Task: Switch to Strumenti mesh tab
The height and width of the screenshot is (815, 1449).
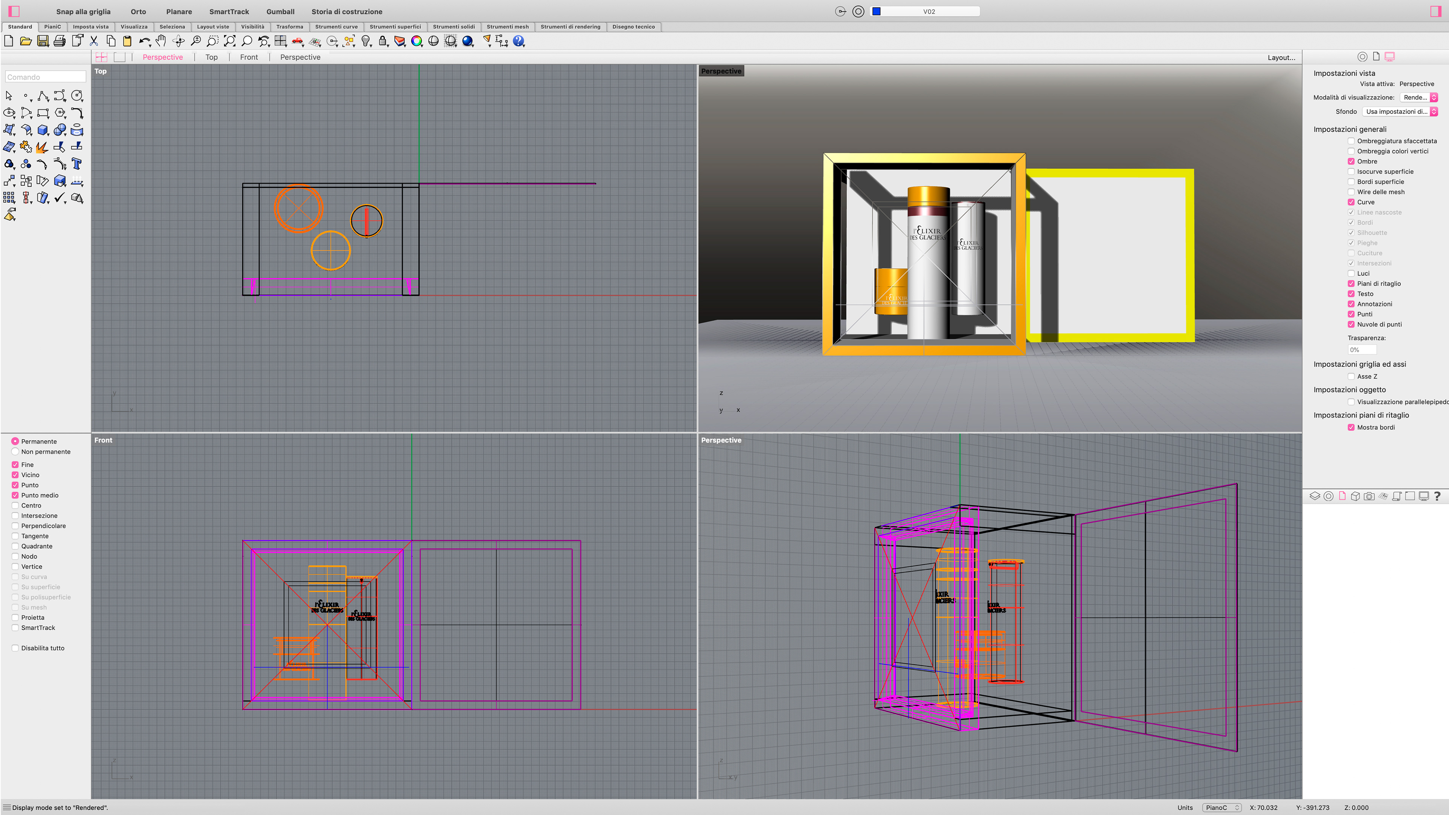Action: pyautogui.click(x=508, y=26)
